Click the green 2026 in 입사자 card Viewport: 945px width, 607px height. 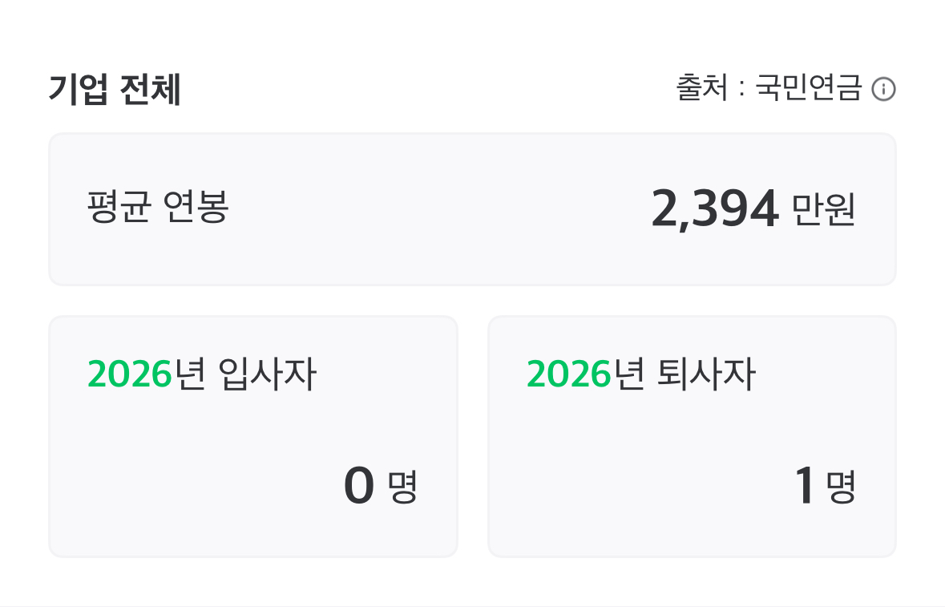[130, 374]
